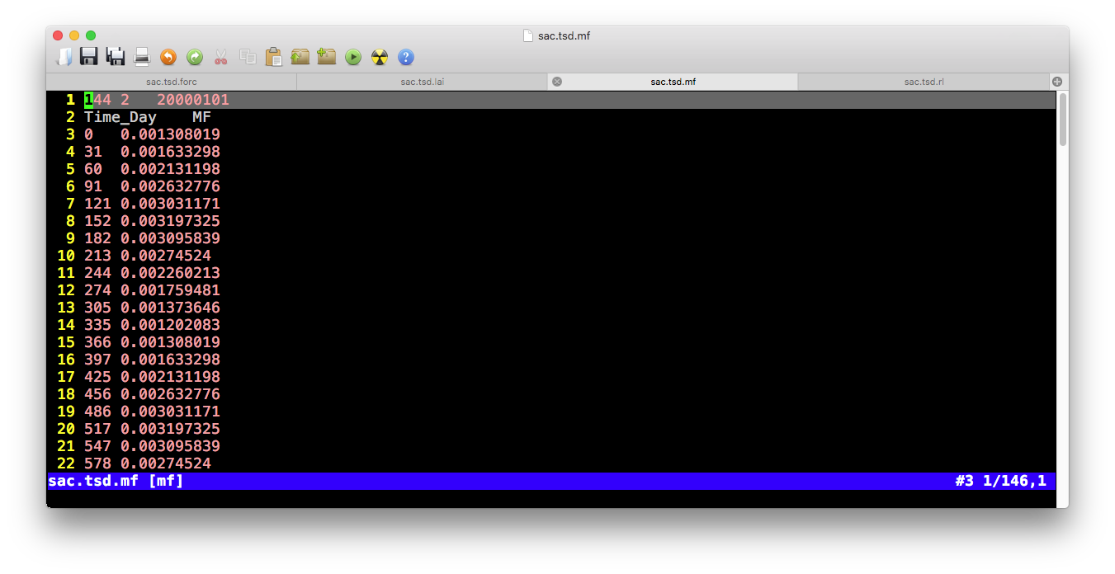Click status bar position #3 1/146,1
Image resolution: width=1115 pixels, height=574 pixels.
point(1000,481)
